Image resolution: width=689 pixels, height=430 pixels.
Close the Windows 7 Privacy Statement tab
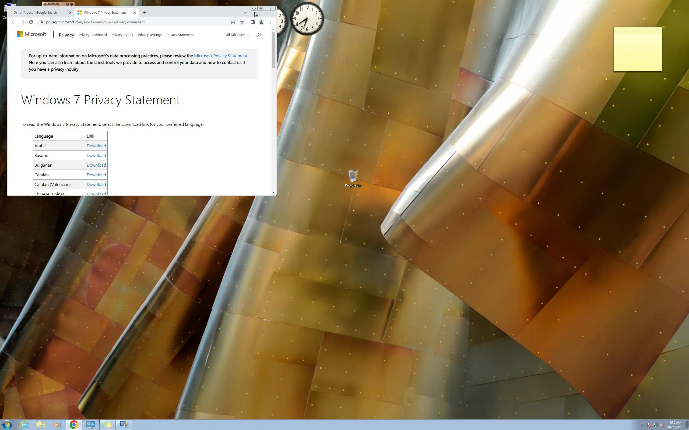click(x=134, y=13)
